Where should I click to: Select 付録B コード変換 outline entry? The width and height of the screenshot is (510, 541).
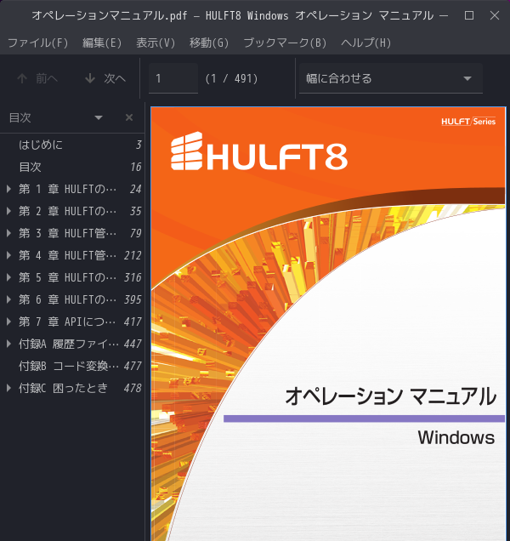[72, 366]
